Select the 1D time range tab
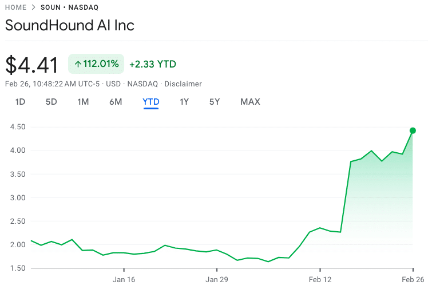The width and height of the screenshot is (428, 289). [20, 102]
